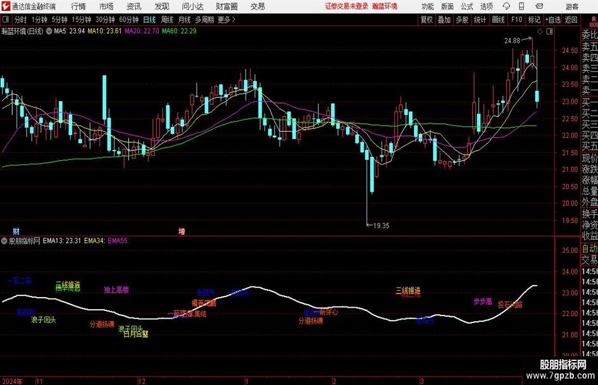Switch to the 1分钟 period tab

pos(39,20)
